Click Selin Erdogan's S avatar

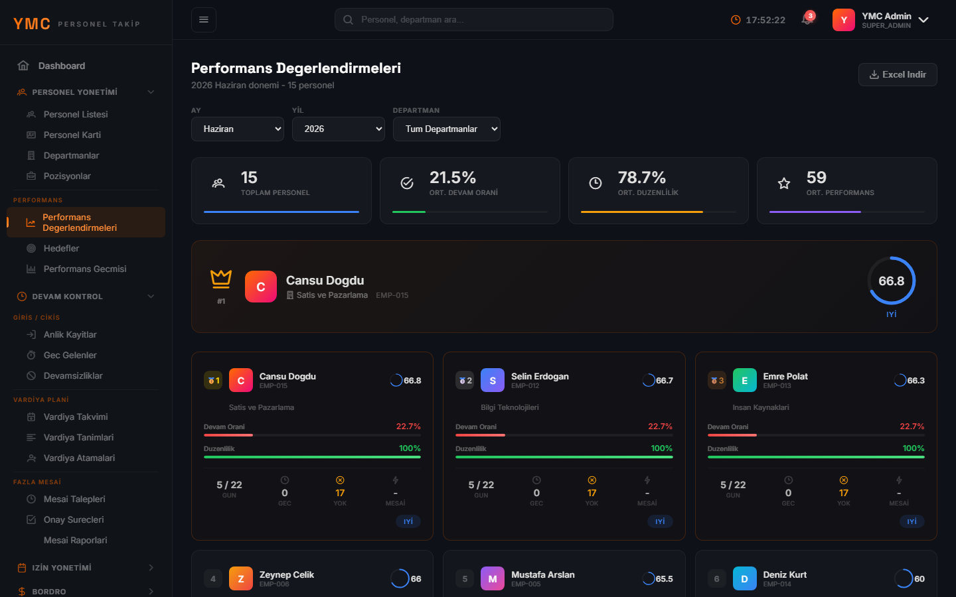coord(493,380)
